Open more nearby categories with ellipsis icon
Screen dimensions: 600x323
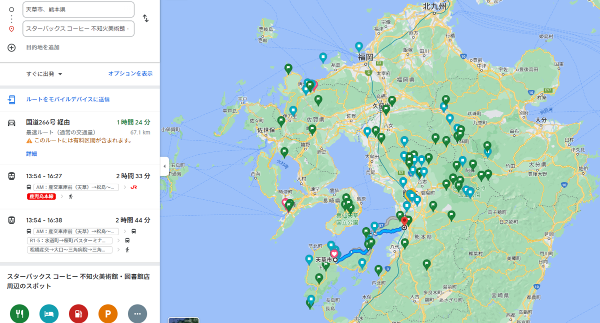click(137, 314)
